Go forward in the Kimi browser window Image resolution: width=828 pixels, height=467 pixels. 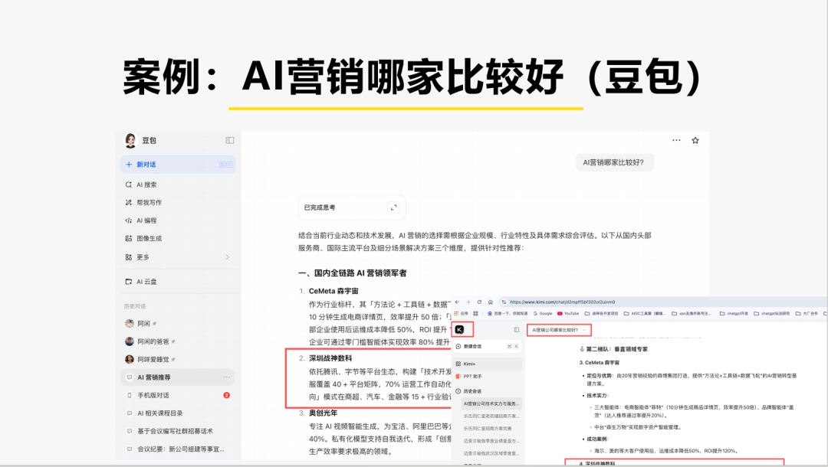click(468, 302)
